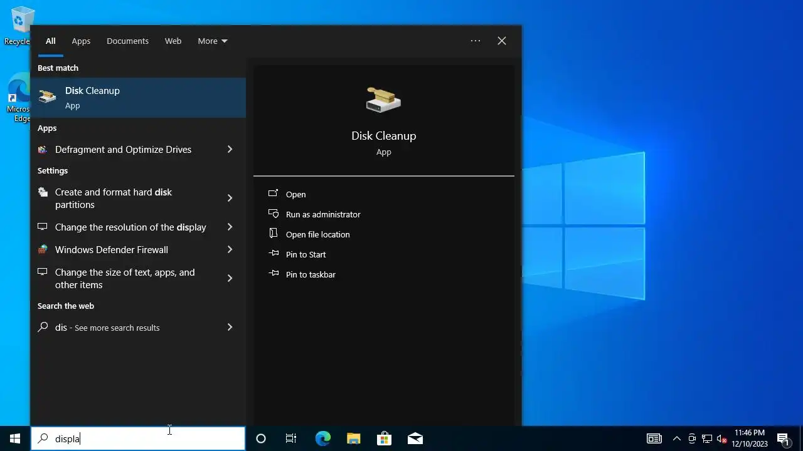Click the taskbar search magnifier icon
Image resolution: width=803 pixels, height=451 pixels.
[43, 438]
